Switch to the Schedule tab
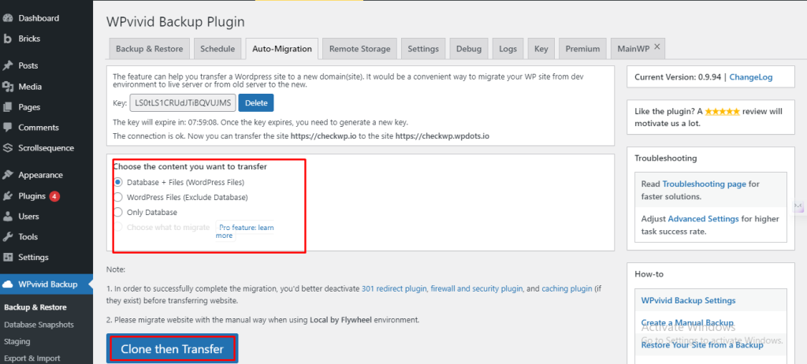The height and width of the screenshot is (364, 807). (218, 49)
